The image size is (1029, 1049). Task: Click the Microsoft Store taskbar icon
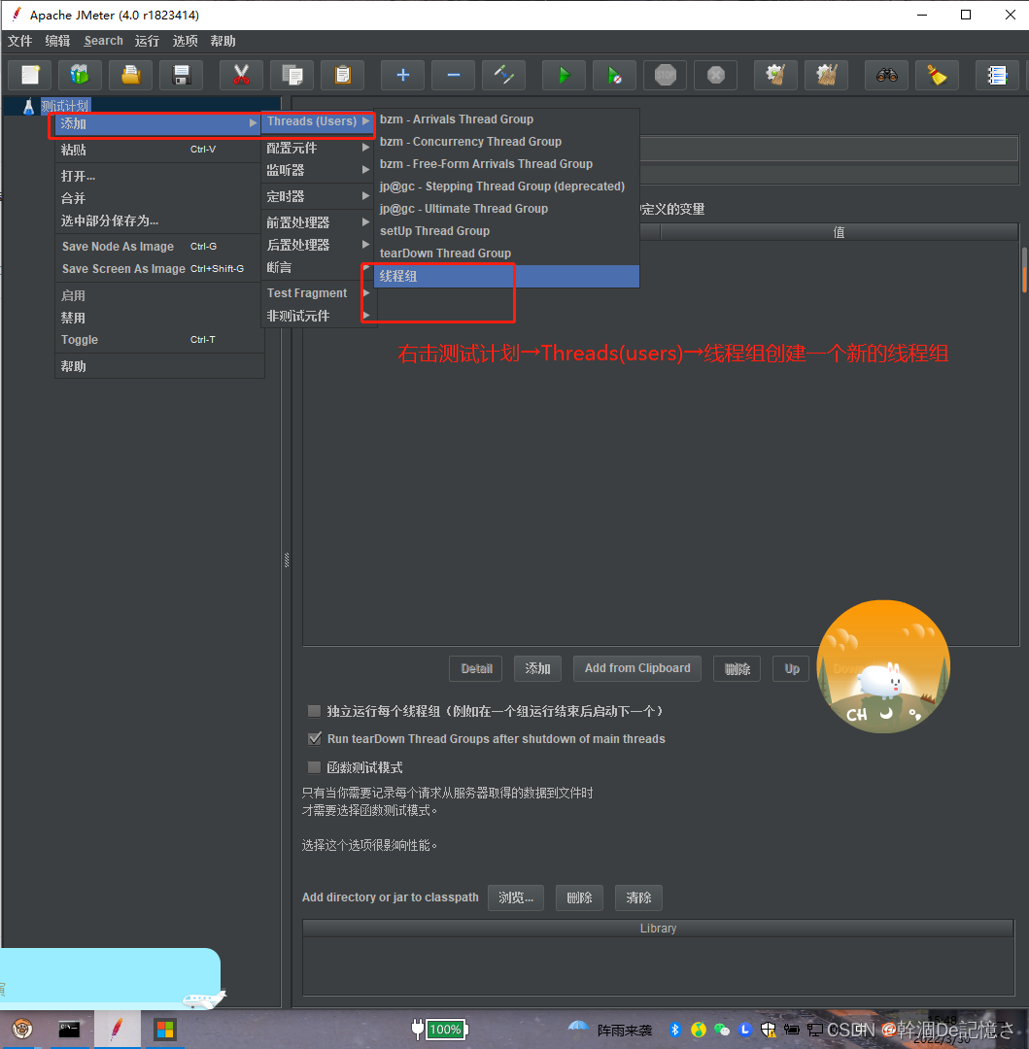point(164,1029)
